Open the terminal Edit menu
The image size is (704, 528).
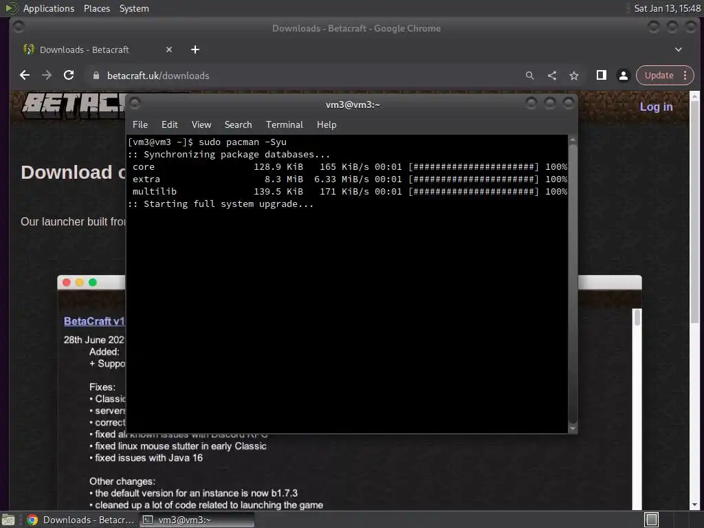pyautogui.click(x=170, y=125)
